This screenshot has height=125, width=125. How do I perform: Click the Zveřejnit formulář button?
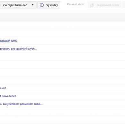14,5
